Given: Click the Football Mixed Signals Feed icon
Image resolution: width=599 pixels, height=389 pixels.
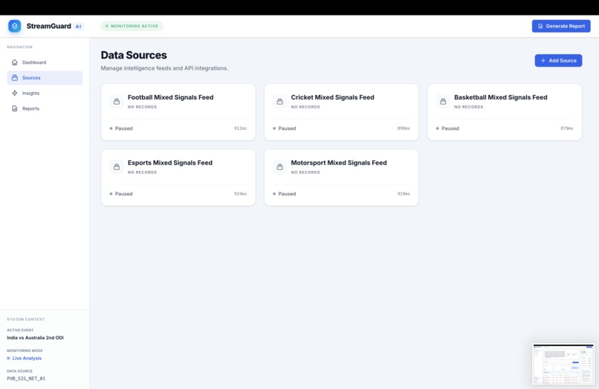Looking at the screenshot, I should tap(117, 102).
